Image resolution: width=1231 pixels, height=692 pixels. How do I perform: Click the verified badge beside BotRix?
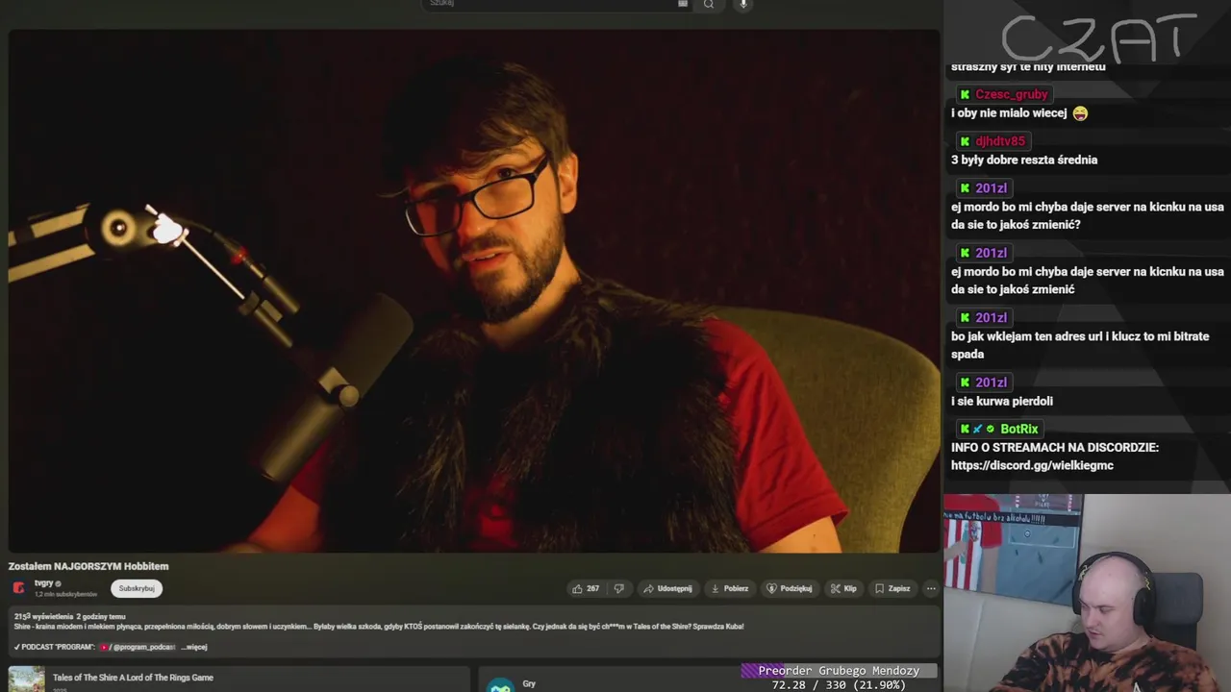click(x=991, y=429)
